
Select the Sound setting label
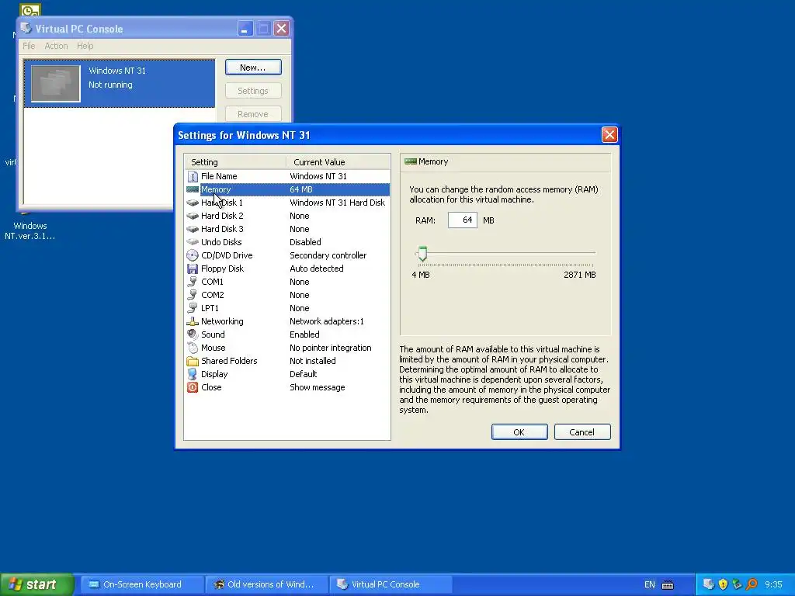[x=213, y=334]
